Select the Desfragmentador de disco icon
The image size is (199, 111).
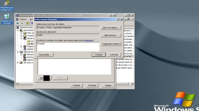(x=25, y=57)
